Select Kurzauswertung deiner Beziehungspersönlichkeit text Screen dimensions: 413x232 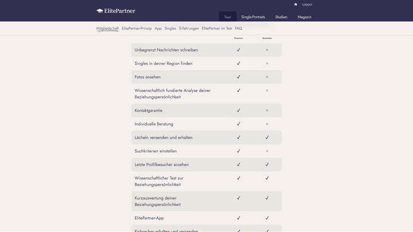[158, 201]
